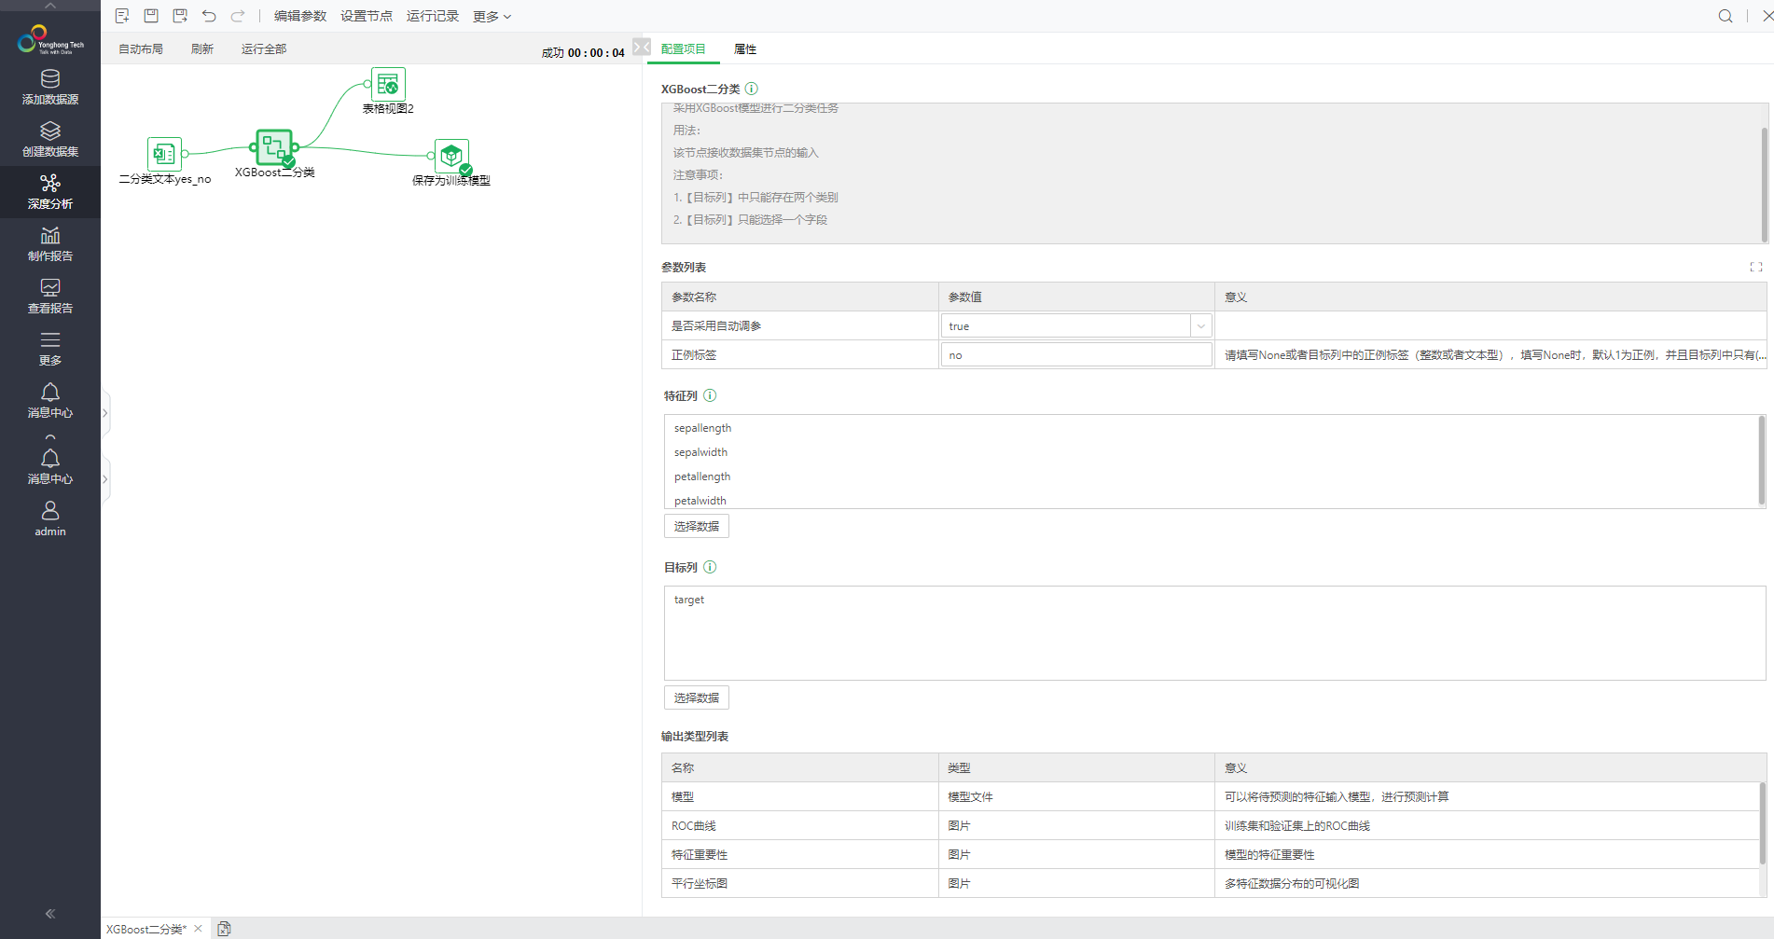Select the 保存为训练模型 node on canvas
The height and width of the screenshot is (939, 1774).
451,156
